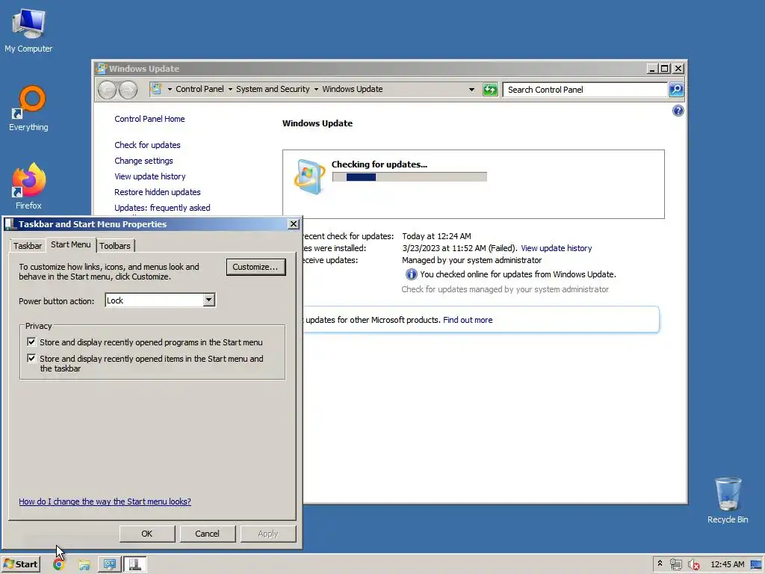Open file explorer folder in taskbar
Image resolution: width=765 pixels, height=574 pixels.
tap(84, 564)
